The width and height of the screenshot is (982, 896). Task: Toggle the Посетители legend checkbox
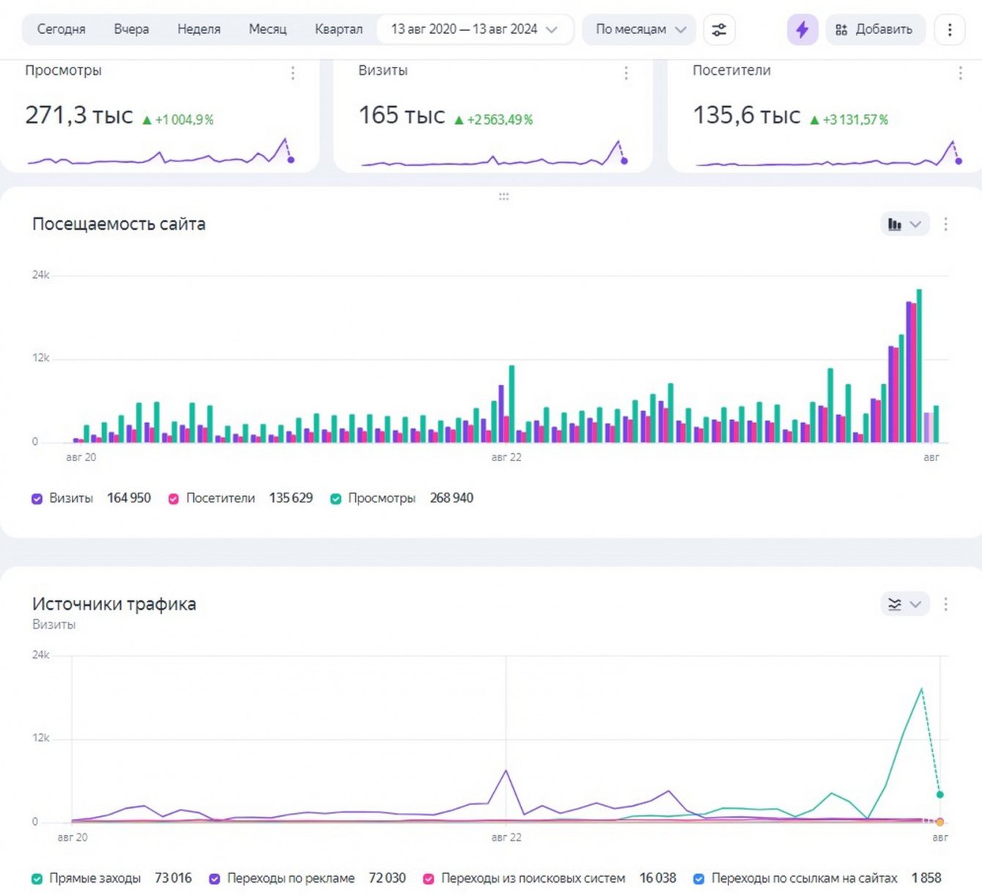174,499
